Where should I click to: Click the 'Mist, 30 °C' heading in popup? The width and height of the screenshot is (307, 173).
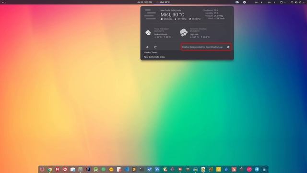(x=172, y=15)
